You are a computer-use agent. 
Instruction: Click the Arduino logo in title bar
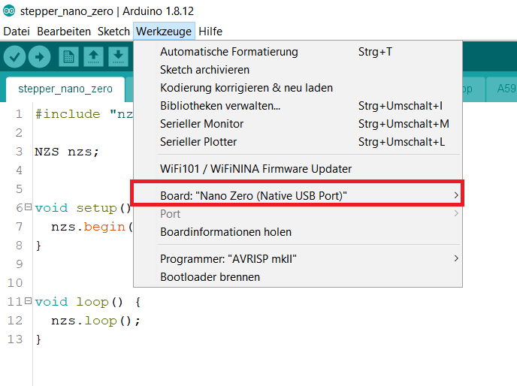point(9,11)
